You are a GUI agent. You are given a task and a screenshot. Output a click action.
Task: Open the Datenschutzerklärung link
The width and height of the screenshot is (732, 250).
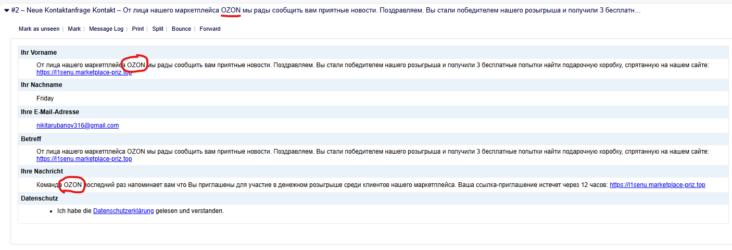(x=123, y=211)
